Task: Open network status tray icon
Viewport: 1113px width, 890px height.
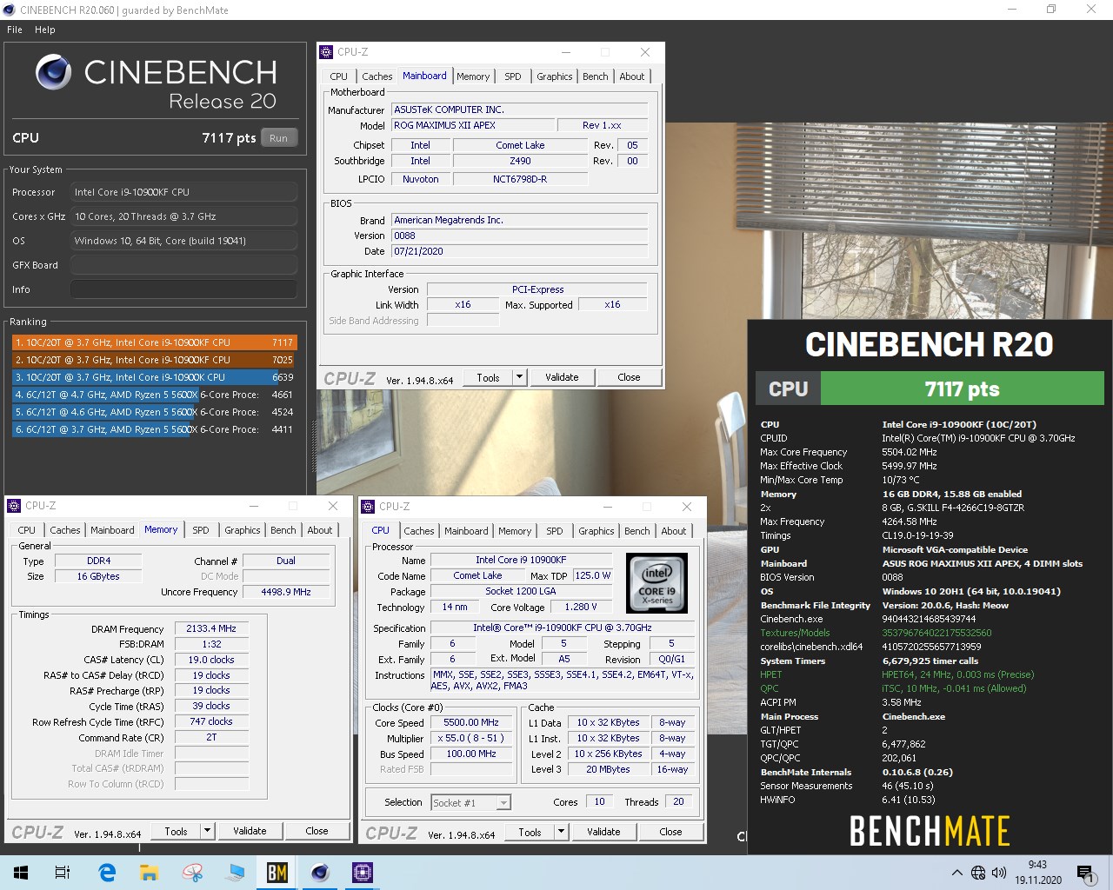Action: point(978,873)
